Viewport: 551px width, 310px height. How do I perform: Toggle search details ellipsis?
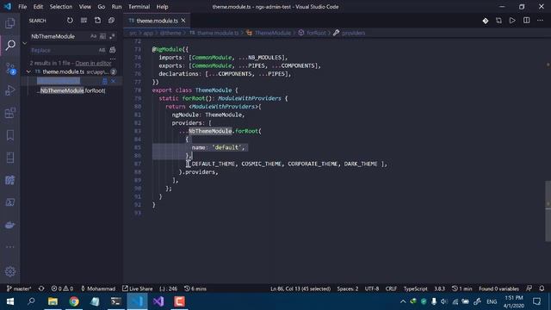113,59
